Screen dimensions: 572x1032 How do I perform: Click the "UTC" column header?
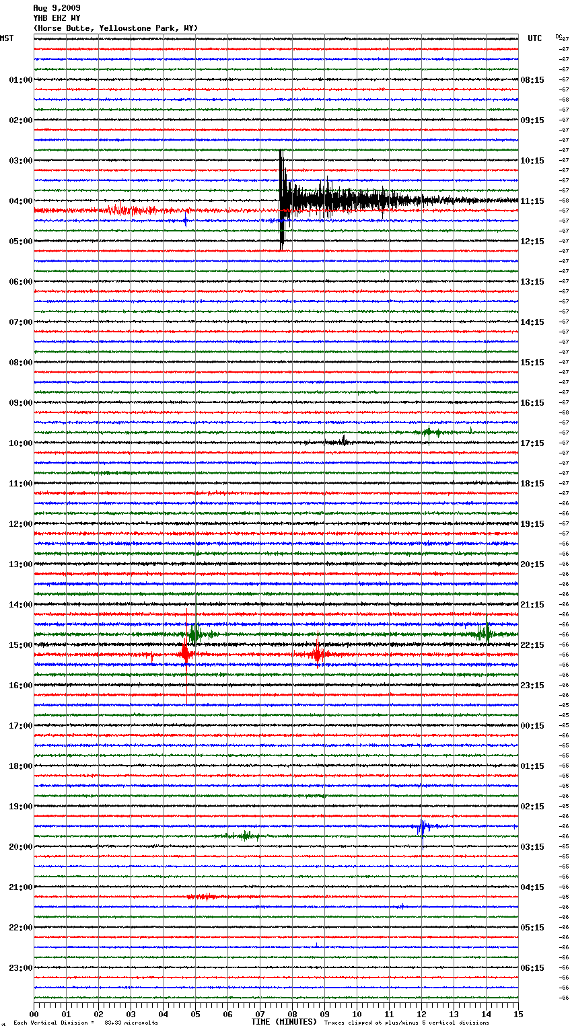pyautogui.click(x=535, y=38)
